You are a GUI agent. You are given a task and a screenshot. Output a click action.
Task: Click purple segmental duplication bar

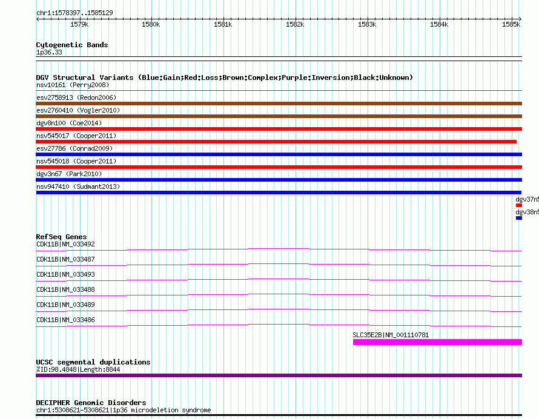pyautogui.click(x=279, y=375)
